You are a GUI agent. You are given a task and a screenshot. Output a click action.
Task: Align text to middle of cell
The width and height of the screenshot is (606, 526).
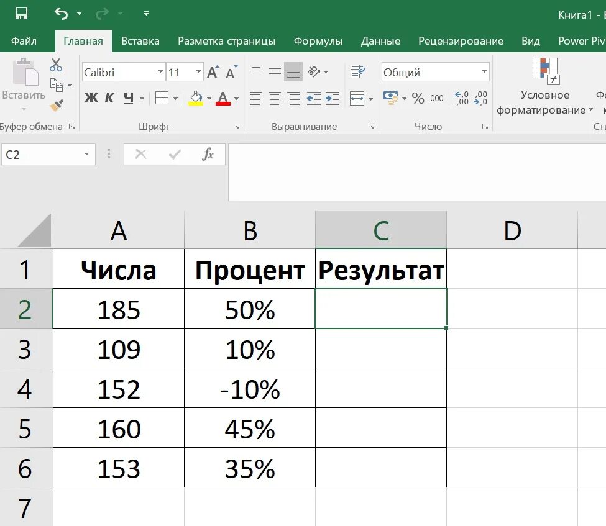coord(274,71)
